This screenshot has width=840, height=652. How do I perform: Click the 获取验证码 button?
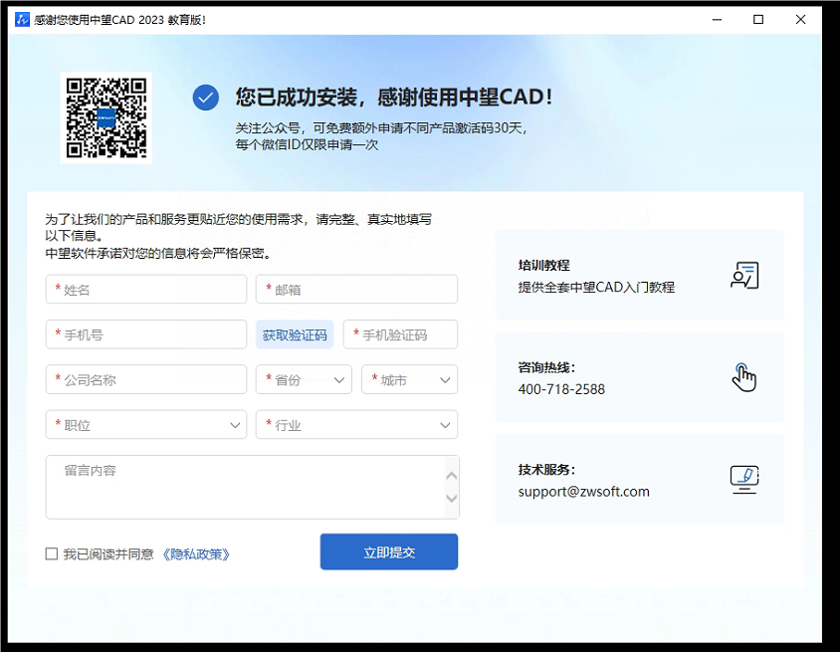click(x=295, y=334)
